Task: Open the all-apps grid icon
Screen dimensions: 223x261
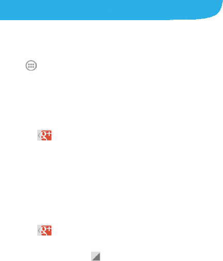Action: coord(31,66)
